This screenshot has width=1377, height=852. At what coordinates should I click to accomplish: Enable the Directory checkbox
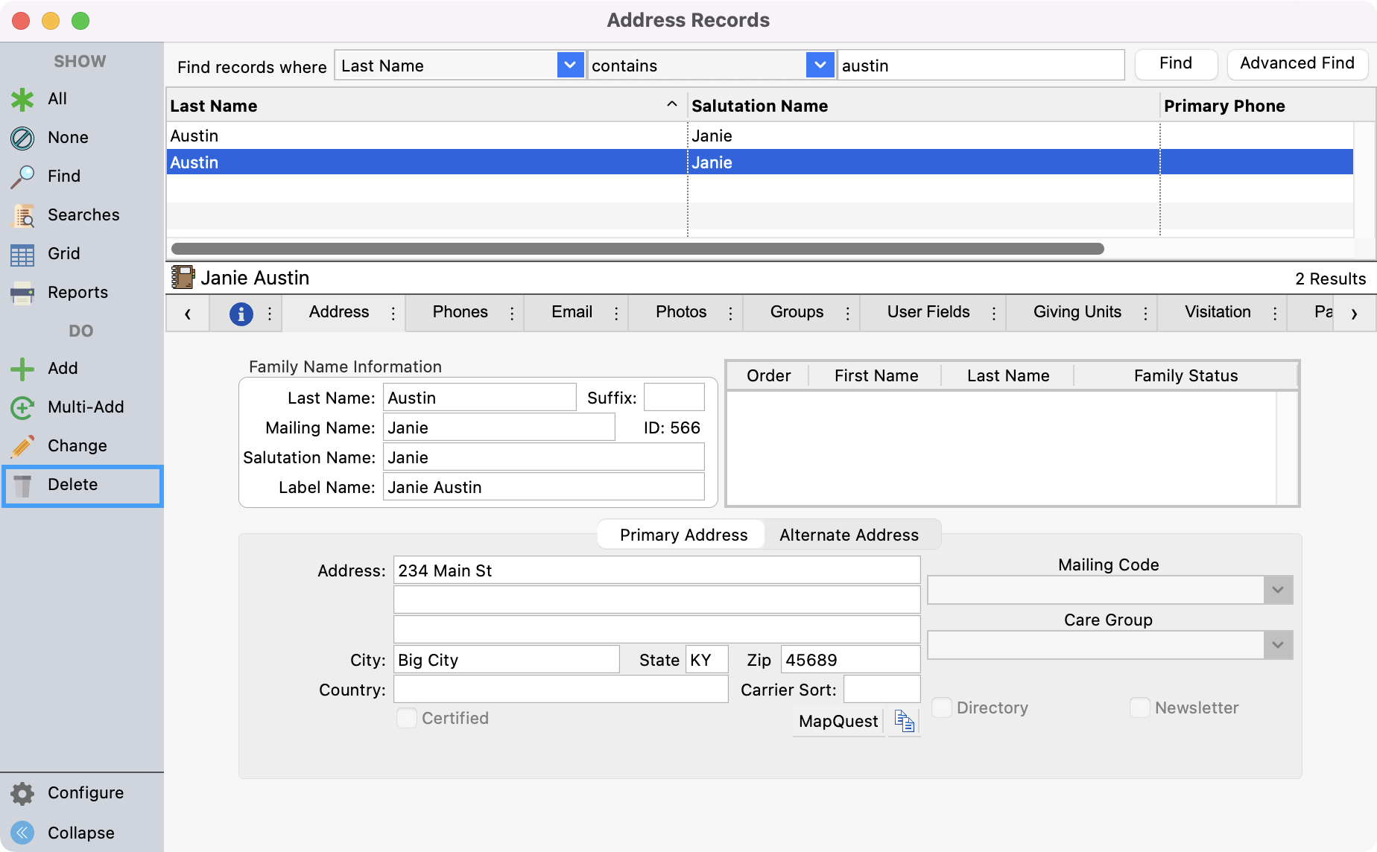coord(942,708)
